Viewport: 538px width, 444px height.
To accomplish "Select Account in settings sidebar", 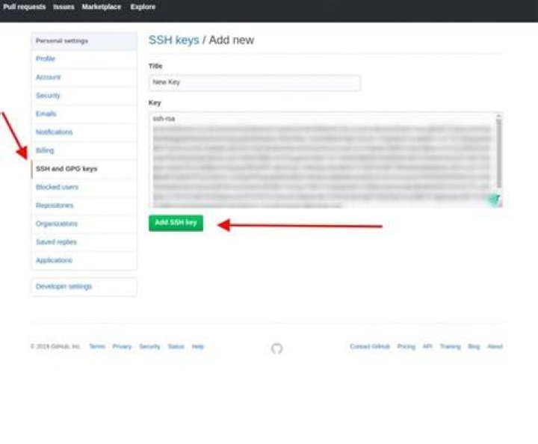I will click(84, 77).
